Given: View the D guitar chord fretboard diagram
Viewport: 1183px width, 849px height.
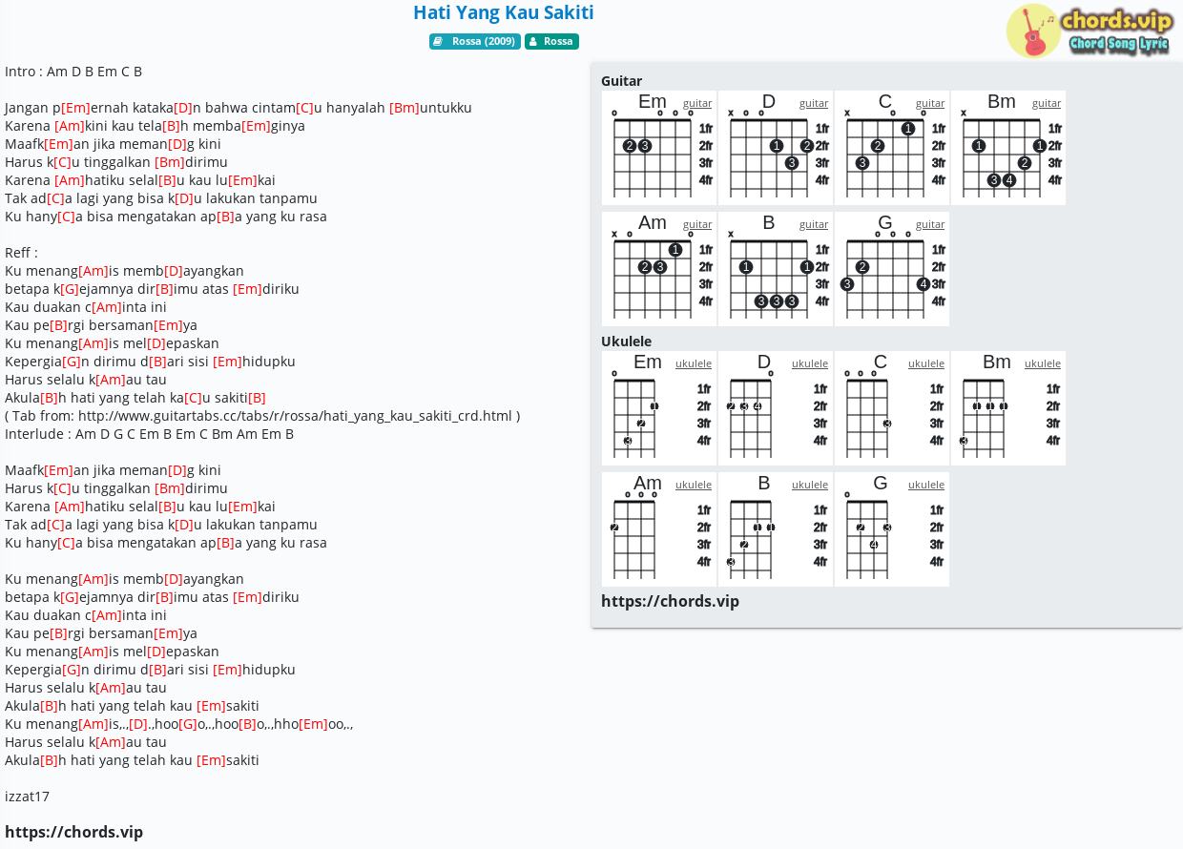Looking at the screenshot, I should click(x=776, y=148).
